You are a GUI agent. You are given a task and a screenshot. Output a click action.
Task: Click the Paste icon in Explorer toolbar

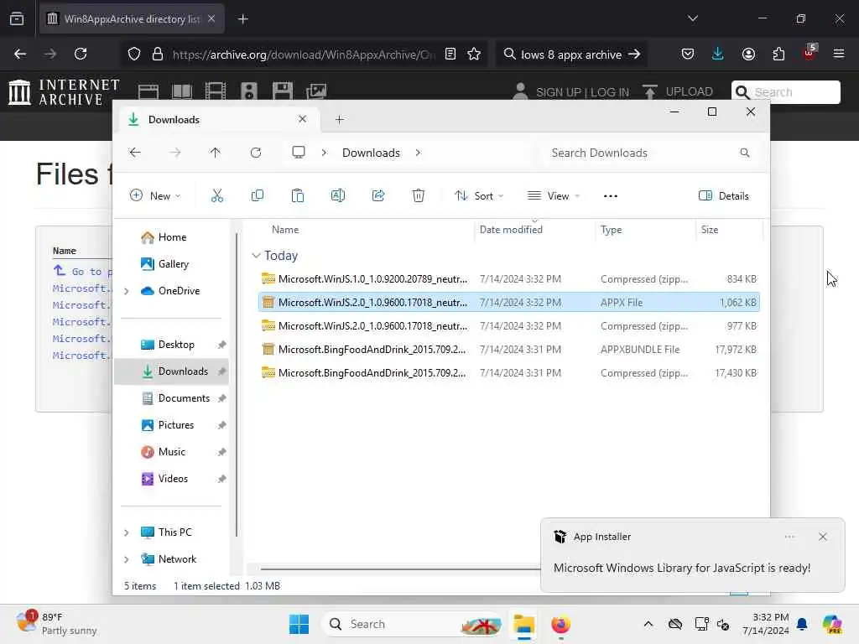pyautogui.click(x=298, y=195)
